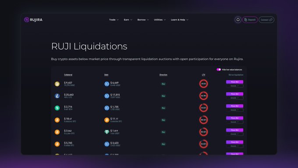Screen dimensions: 298x168
Task: Open the notifications bell
Action: coord(238,20)
